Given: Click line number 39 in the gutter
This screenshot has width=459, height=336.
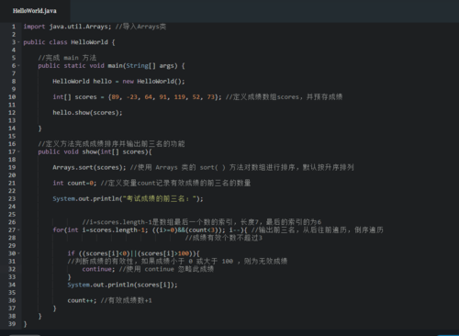Looking at the screenshot, I should click(12, 324).
